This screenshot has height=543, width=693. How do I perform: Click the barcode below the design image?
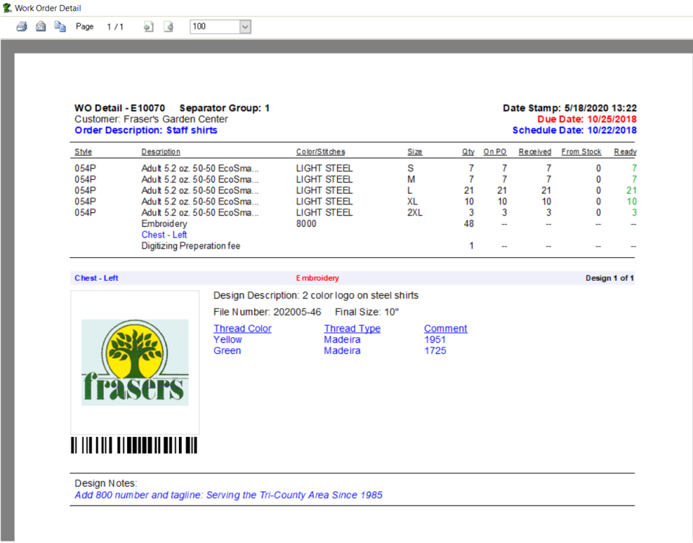click(x=134, y=446)
